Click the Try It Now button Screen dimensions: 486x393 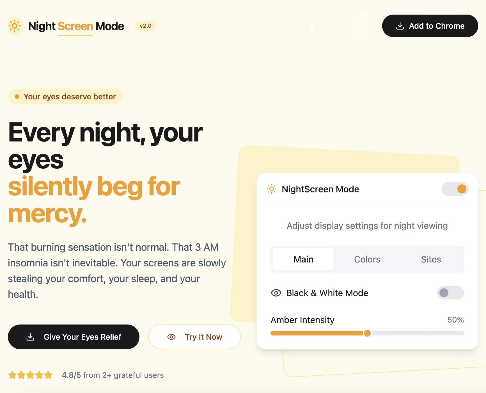194,337
